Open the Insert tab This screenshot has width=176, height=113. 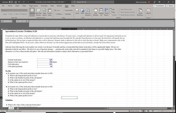[17, 6]
